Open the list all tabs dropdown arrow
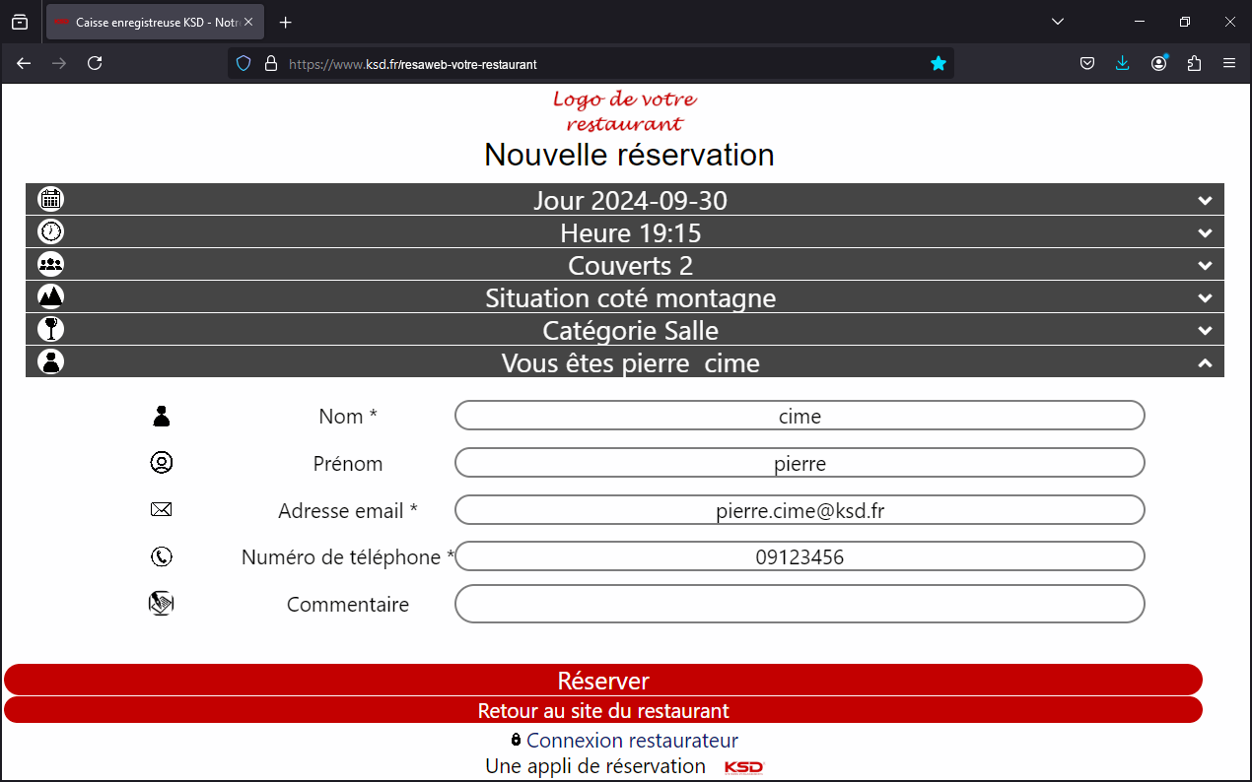The image size is (1252, 782). (x=1058, y=22)
